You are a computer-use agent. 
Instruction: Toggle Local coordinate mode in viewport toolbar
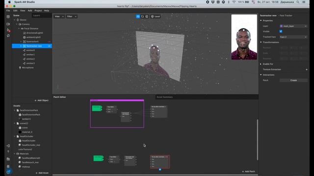click(156, 17)
